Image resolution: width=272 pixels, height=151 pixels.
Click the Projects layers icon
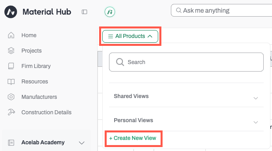coord(11,51)
